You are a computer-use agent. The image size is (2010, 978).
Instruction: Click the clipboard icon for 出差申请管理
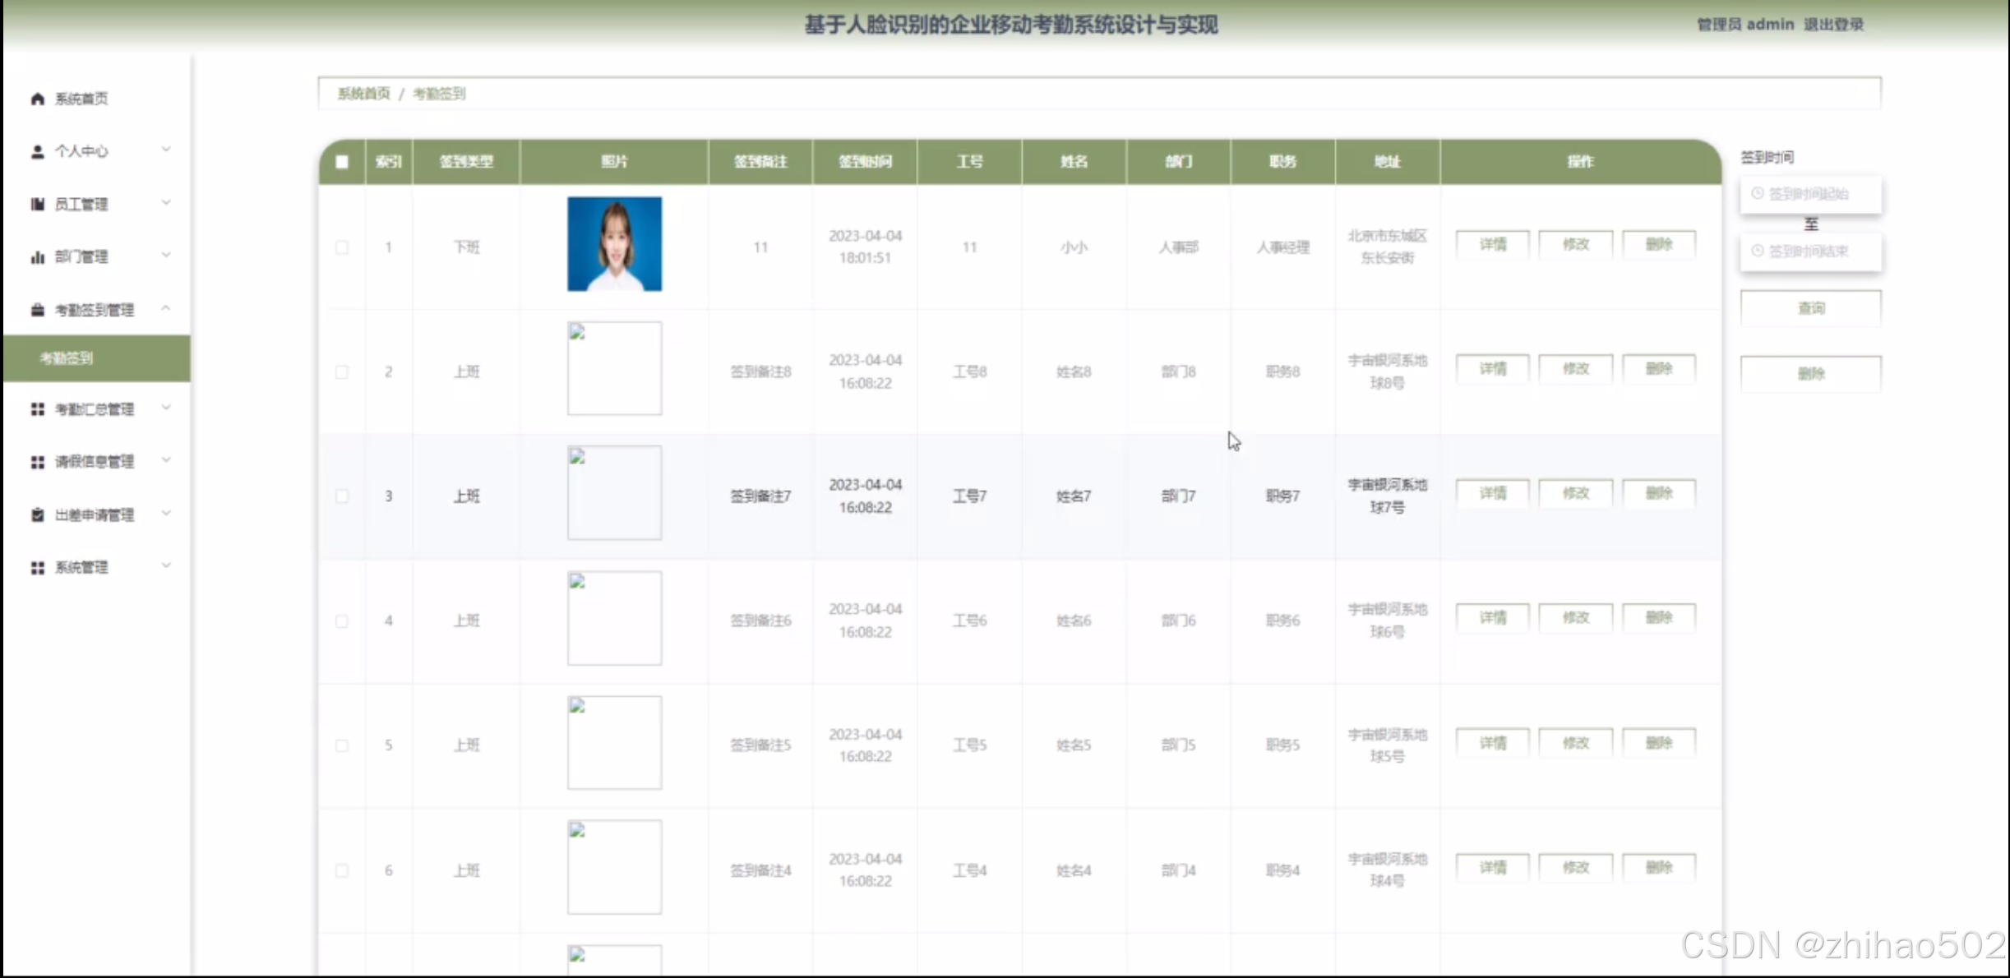[x=38, y=514]
